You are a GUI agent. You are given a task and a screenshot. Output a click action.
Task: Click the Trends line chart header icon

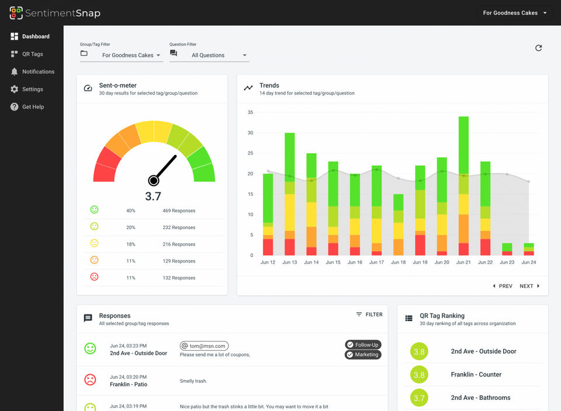pyautogui.click(x=248, y=88)
